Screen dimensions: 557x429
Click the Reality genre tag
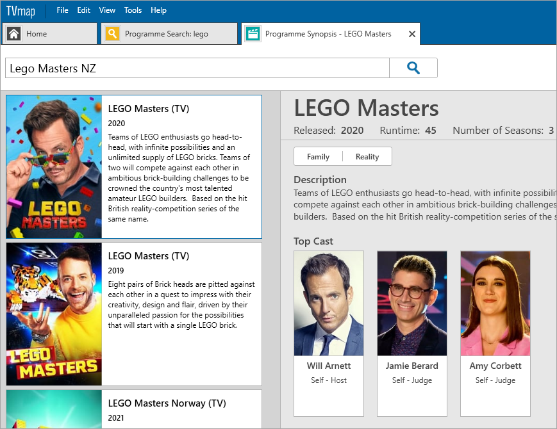[367, 156]
